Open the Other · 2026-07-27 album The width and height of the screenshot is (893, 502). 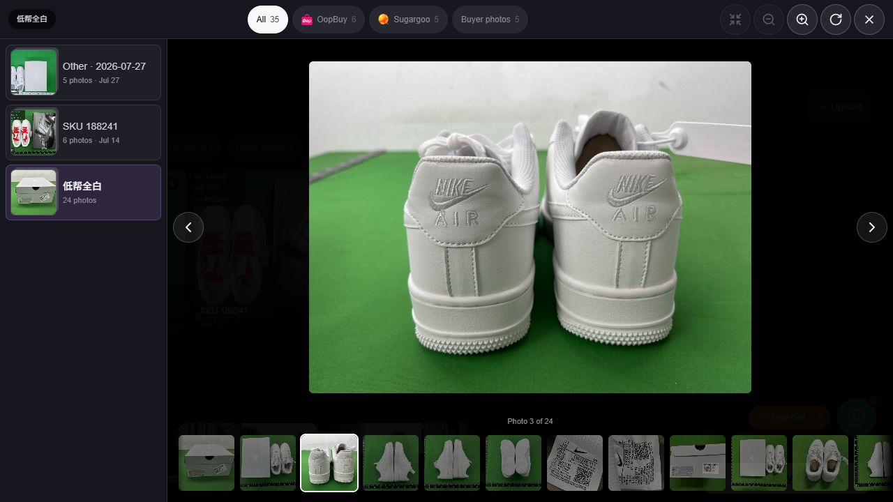(84, 73)
